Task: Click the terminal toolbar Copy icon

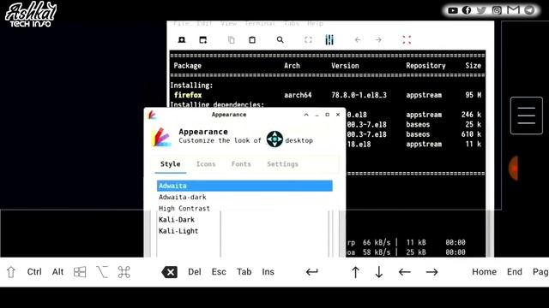Action: (x=231, y=40)
